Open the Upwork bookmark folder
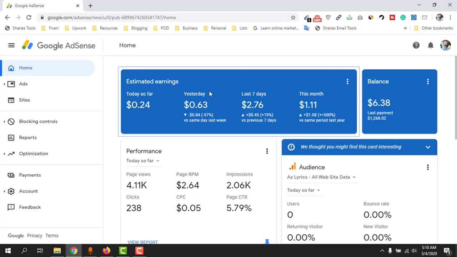This screenshot has height=257, width=457. (x=75, y=28)
